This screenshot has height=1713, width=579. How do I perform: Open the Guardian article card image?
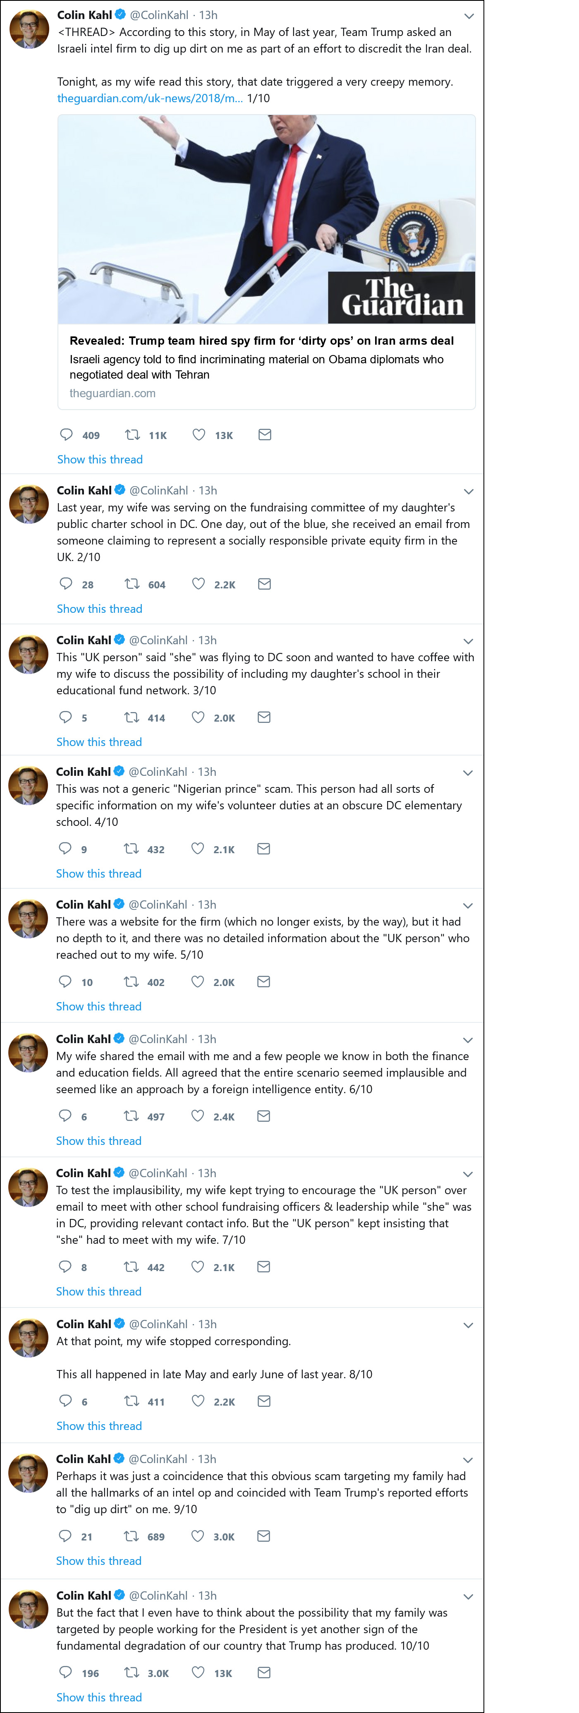click(x=266, y=219)
